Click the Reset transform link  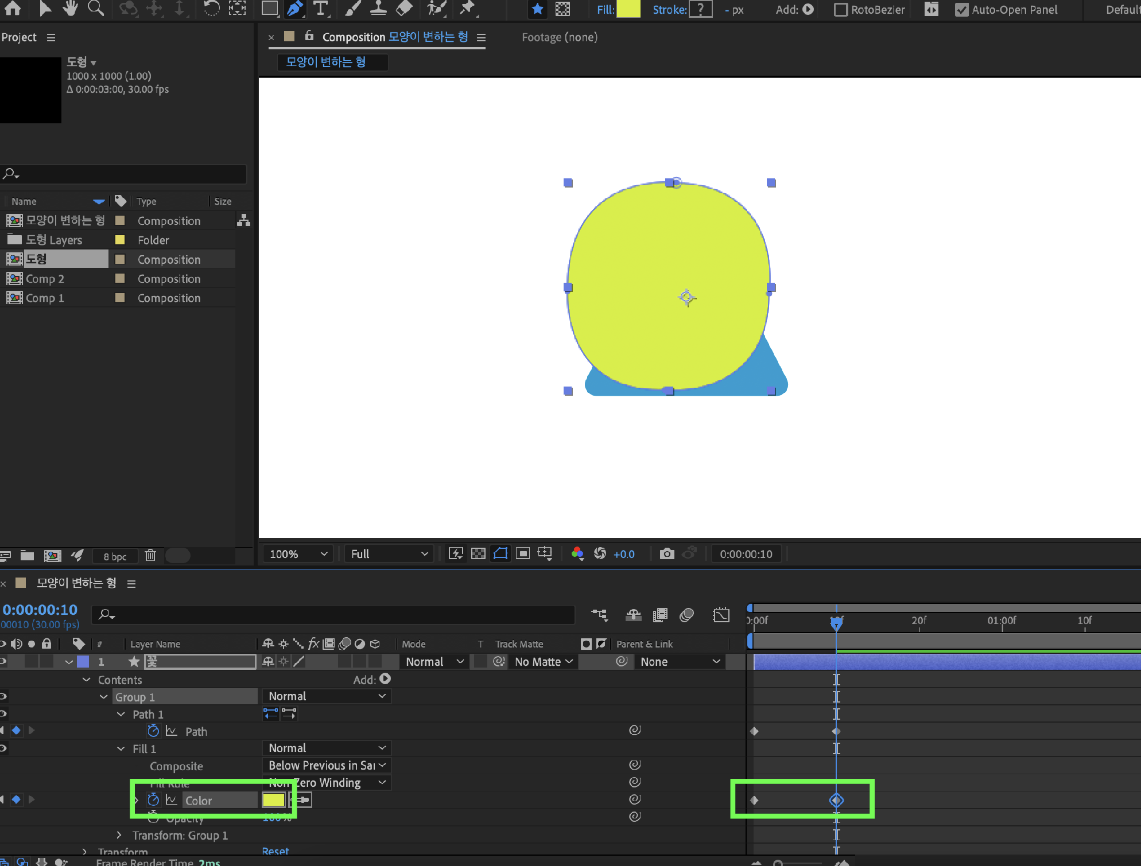point(275,851)
